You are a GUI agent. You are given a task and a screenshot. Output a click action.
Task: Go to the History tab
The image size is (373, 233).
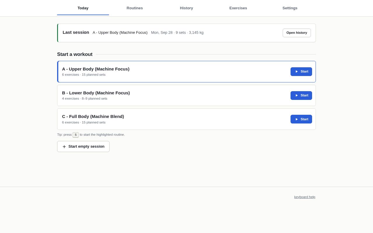(x=186, y=8)
